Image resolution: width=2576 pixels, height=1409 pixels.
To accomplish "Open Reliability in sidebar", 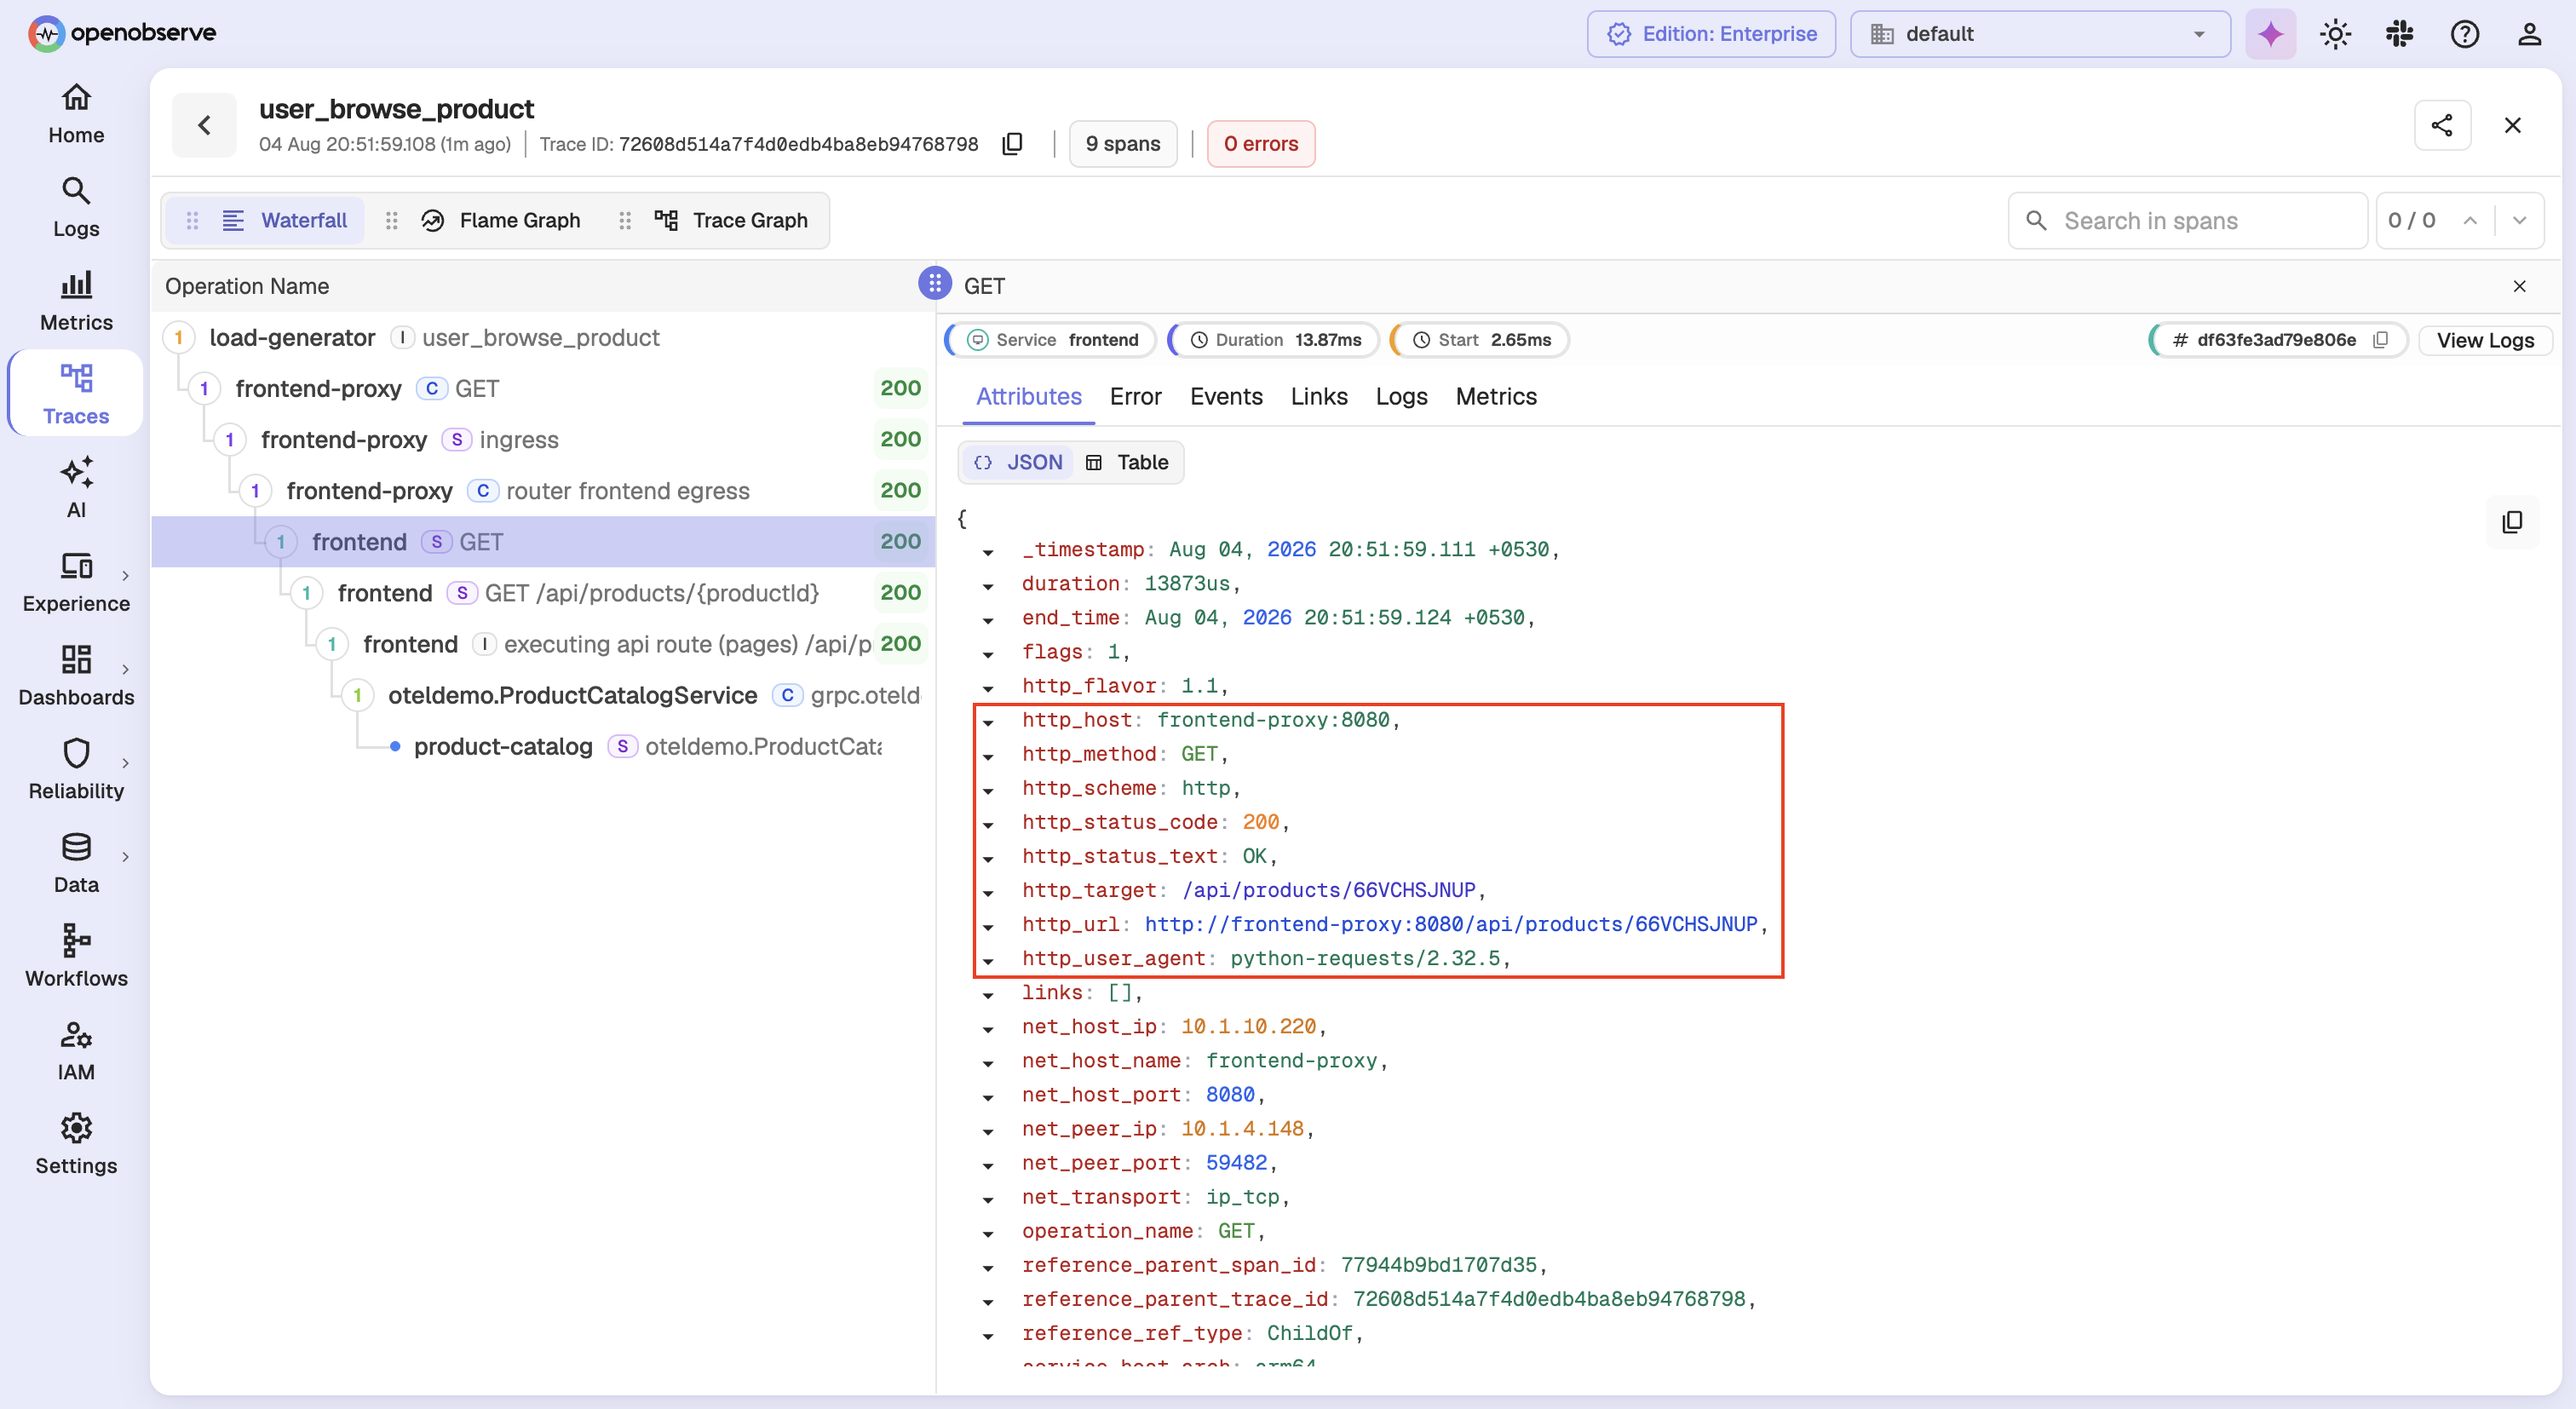I will 76,770.
